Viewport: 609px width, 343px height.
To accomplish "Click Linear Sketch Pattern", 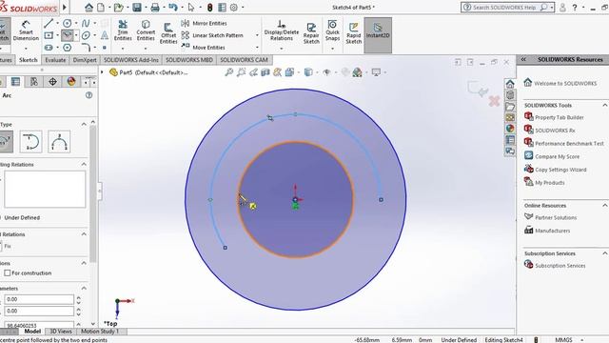I will tap(212, 35).
